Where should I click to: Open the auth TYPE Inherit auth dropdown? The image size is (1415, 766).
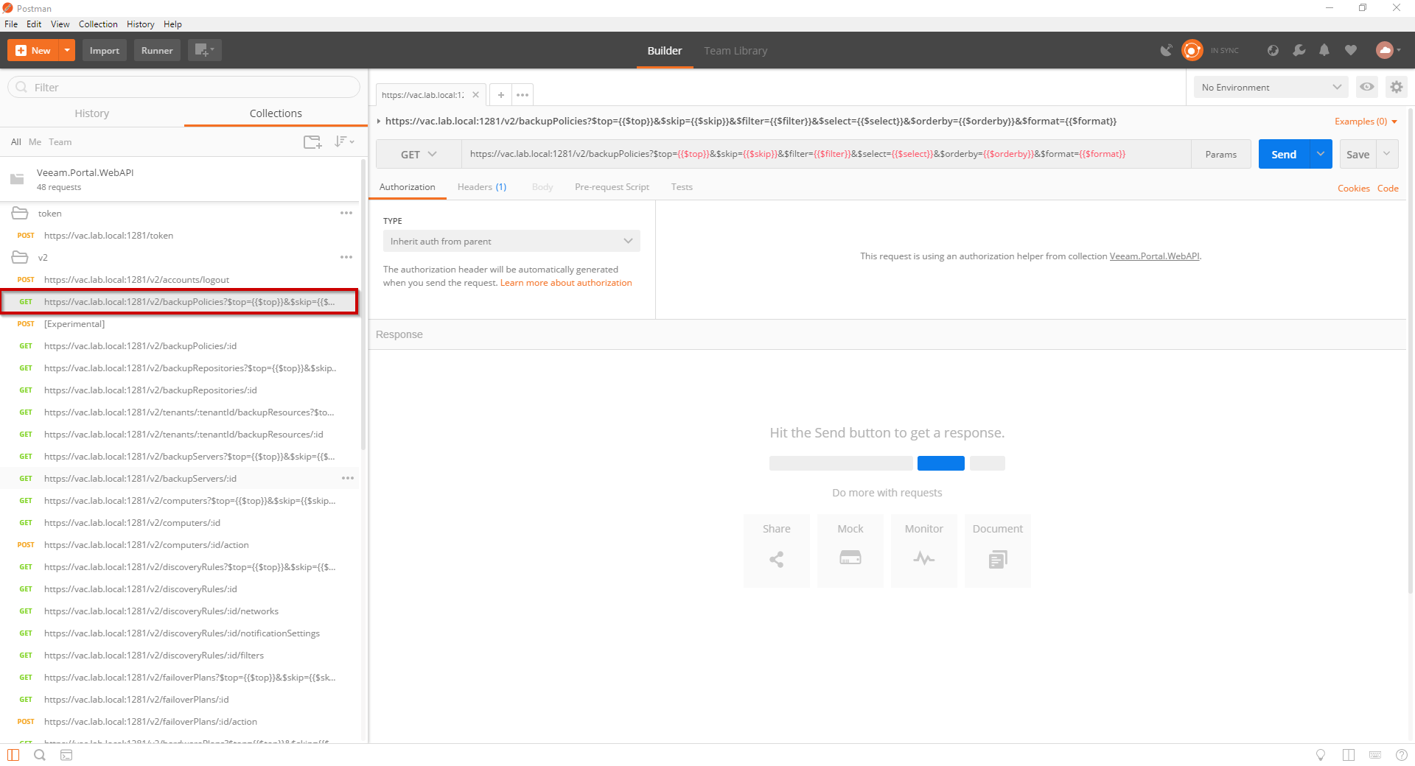click(511, 241)
